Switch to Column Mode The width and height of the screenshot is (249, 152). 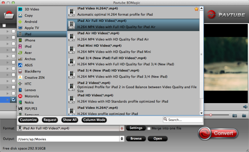pos(94,120)
